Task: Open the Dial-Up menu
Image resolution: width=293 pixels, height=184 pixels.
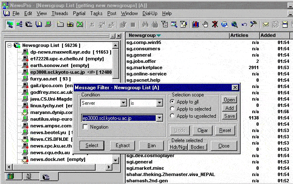Action: [150, 13]
